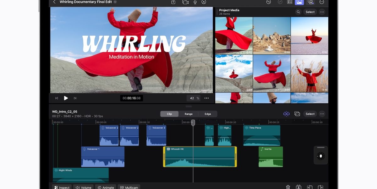Click the Live Drawing pen icon

point(204,2)
